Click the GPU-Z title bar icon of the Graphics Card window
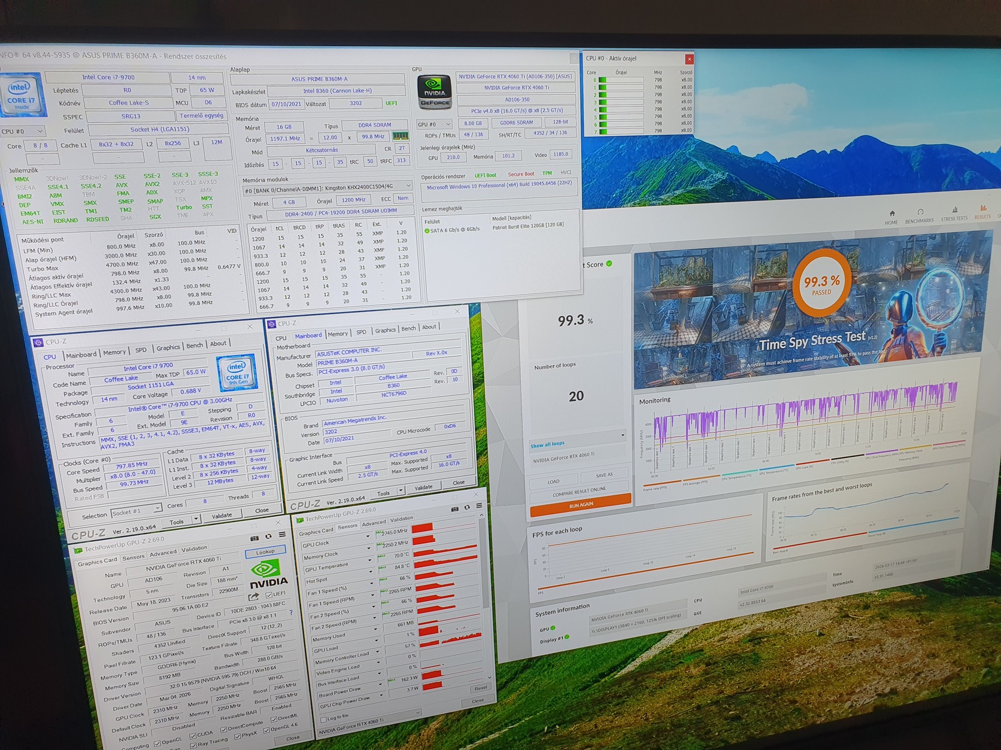Viewport: 1001px width, 750px height. [x=78, y=550]
